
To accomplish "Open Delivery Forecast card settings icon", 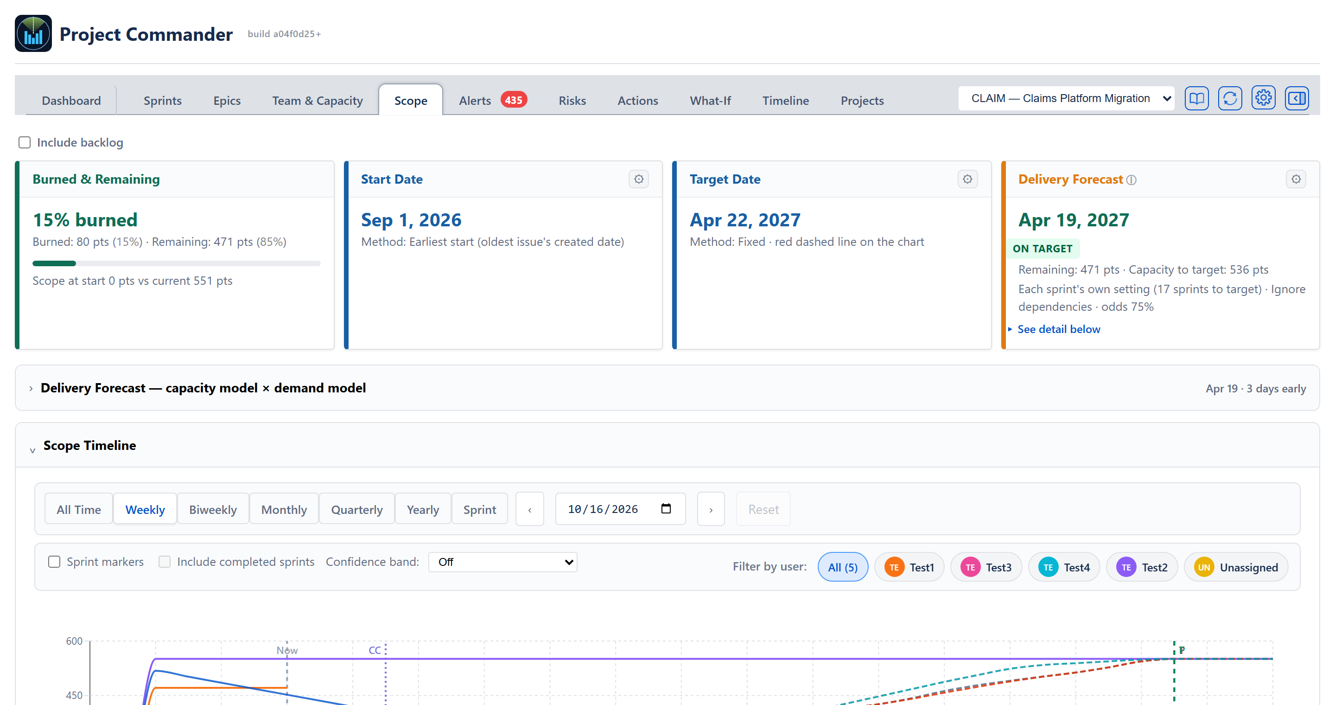I will pyautogui.click(x=1296, y=179).
